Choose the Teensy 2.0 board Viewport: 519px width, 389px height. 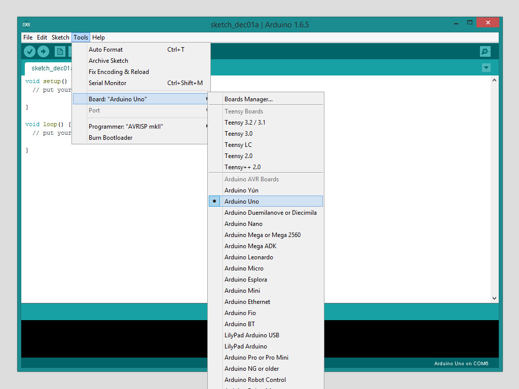pyautogui.click(x=266, y=156)
